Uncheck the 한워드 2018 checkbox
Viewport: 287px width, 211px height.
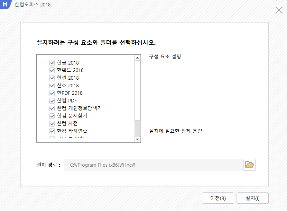(52, 70)
